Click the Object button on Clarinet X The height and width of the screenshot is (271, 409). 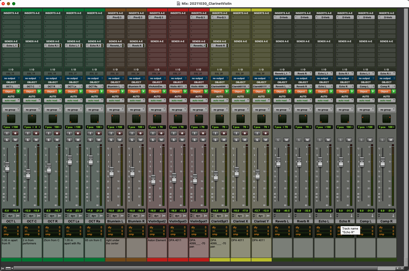pyautogui.click(x=239, y=91)
